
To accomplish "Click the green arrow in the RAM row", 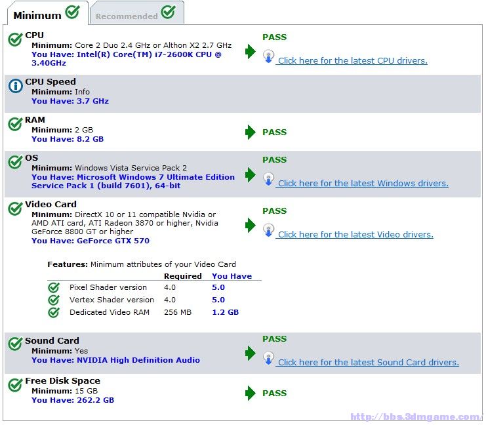I will (250, 132).
